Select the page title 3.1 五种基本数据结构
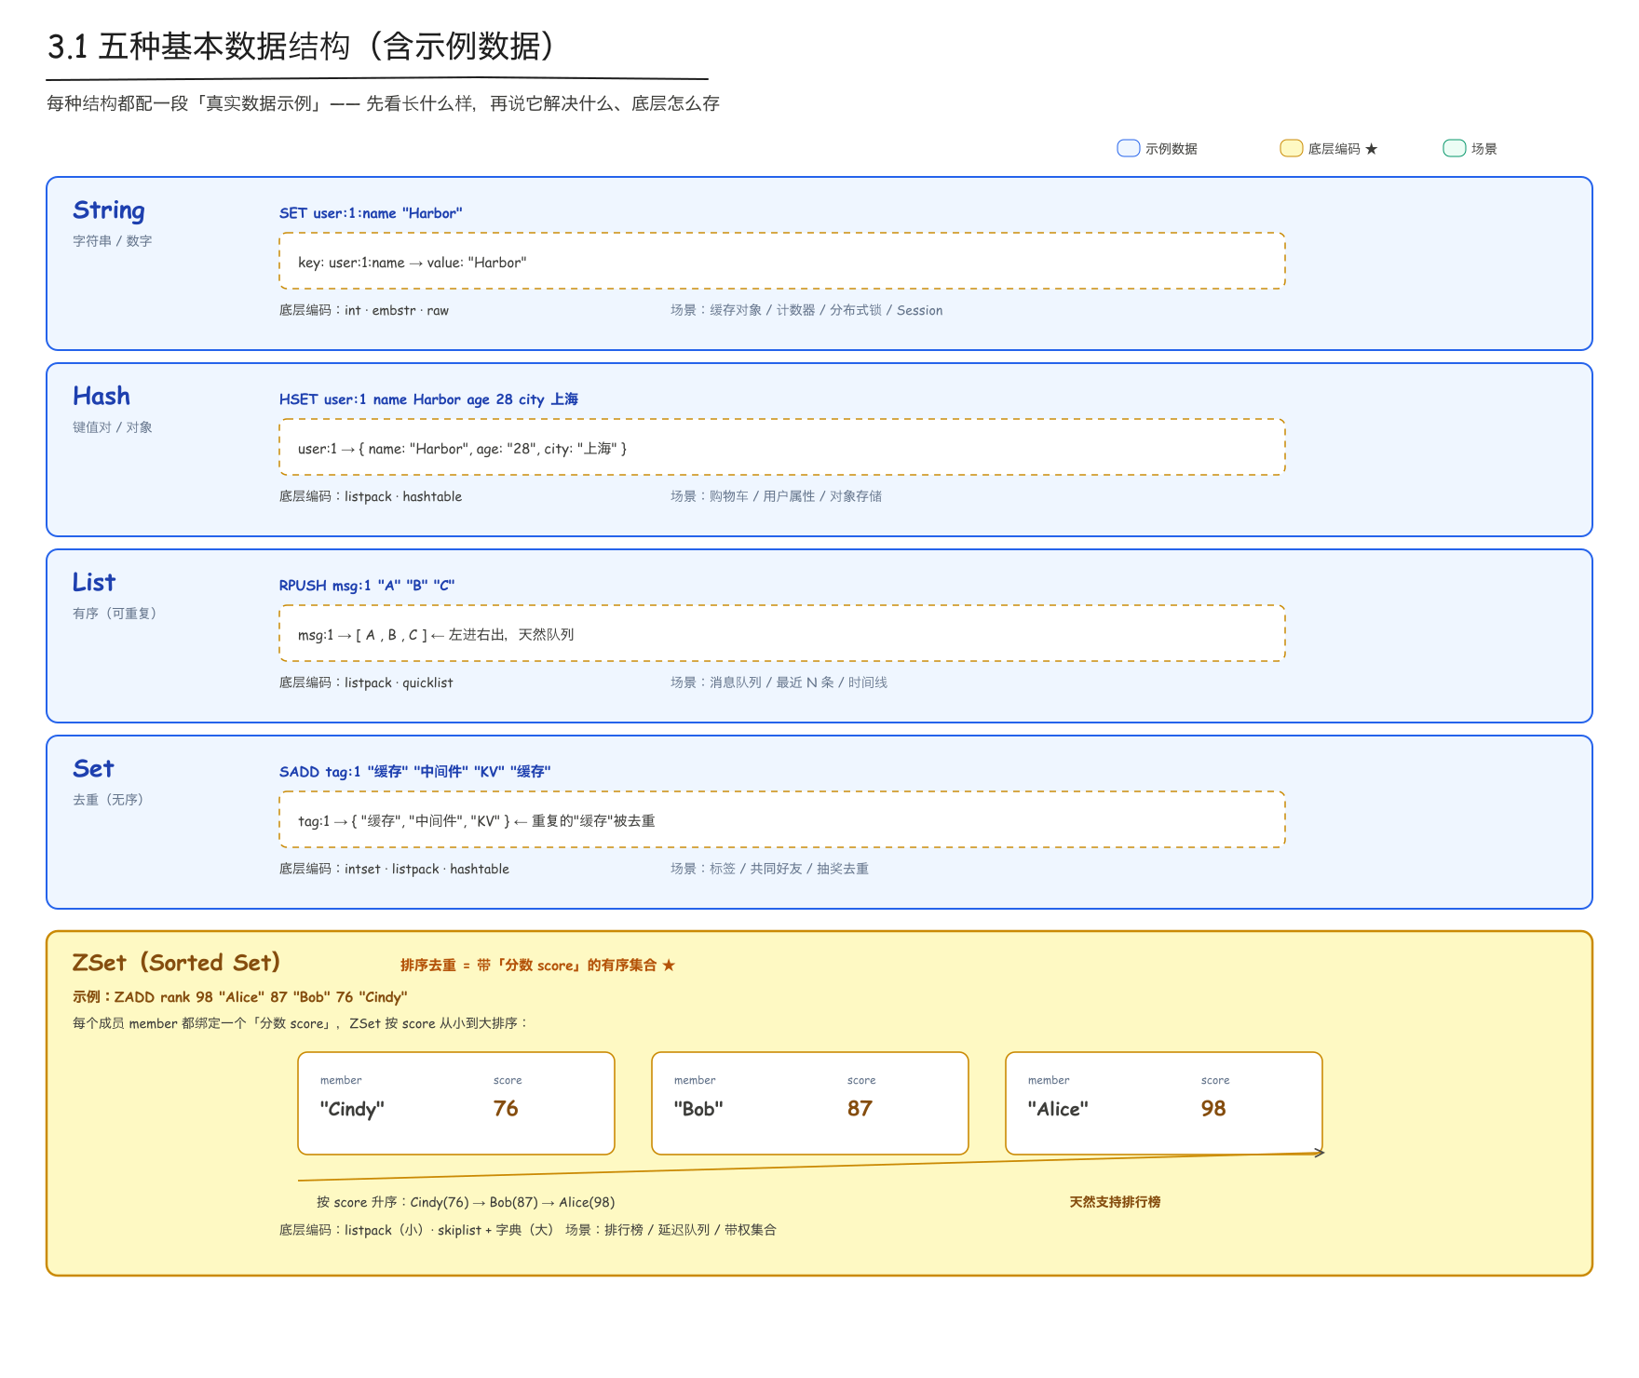Viewport: 1639px width, 1378px height. [303, 46]
